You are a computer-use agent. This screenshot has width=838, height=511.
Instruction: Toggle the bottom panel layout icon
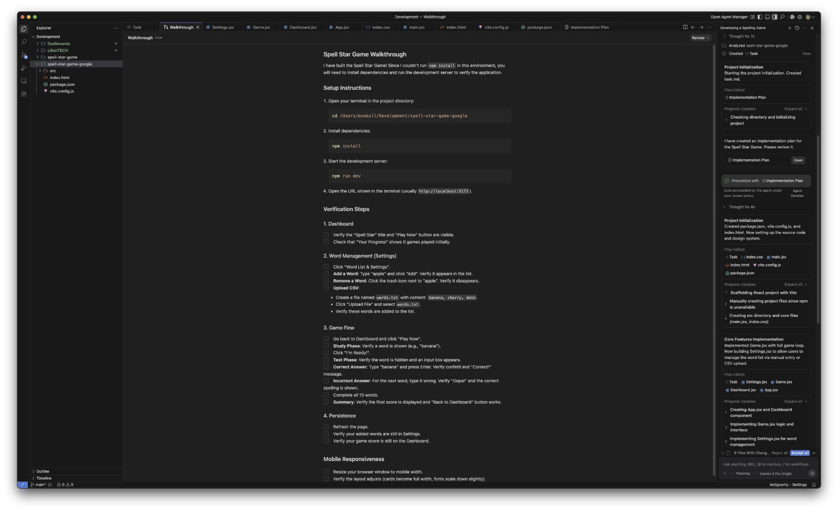point(767,17)
